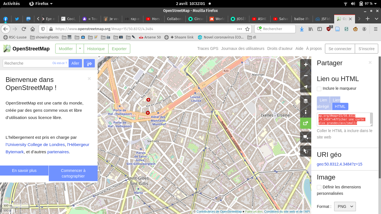Click Commencer à cartographier
Viewport: 381px width, 214px height.
pos(73,173)
